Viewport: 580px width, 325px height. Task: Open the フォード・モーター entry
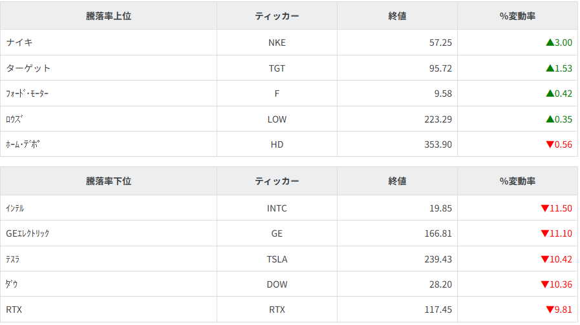[x=27, y=94]
